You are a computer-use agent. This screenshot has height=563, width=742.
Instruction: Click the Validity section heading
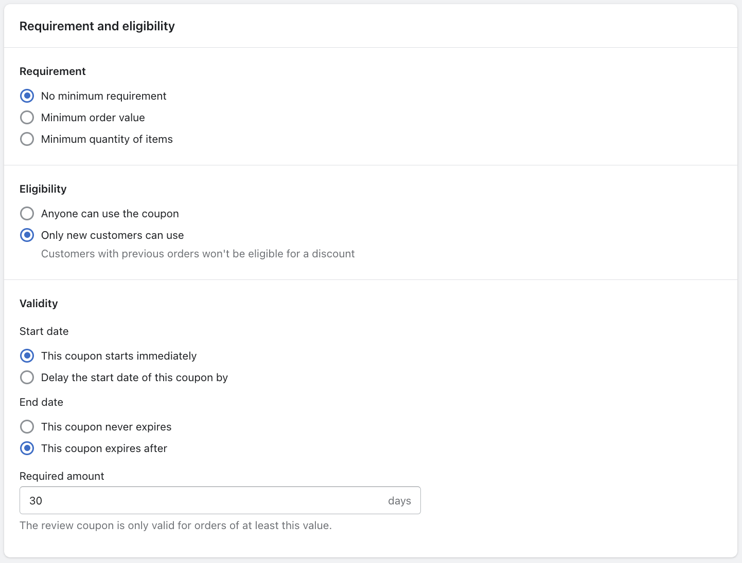(x=39, y=304)
